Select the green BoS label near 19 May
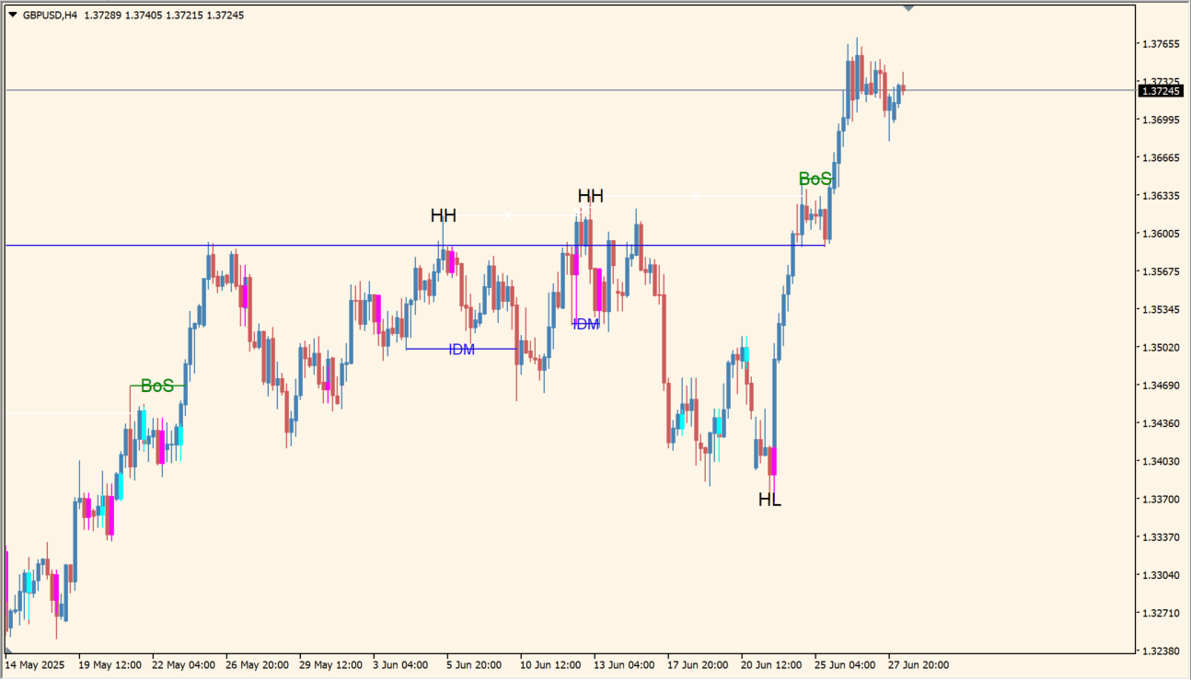This screenshot has width=1191, height=680. coord(156,386)
